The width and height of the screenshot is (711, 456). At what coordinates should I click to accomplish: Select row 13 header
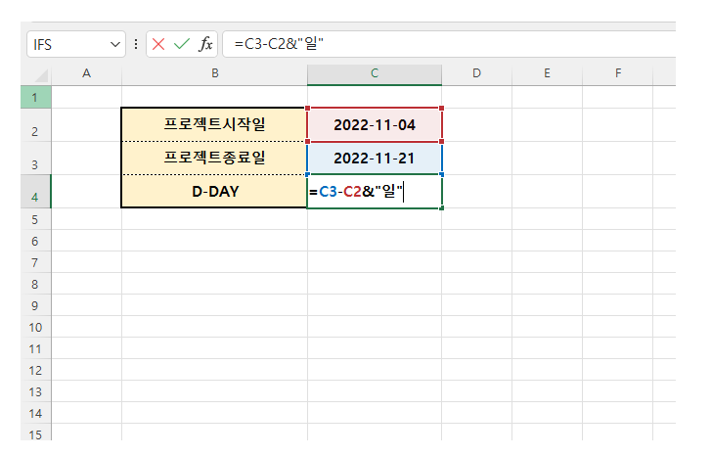[x=36, y=391]
